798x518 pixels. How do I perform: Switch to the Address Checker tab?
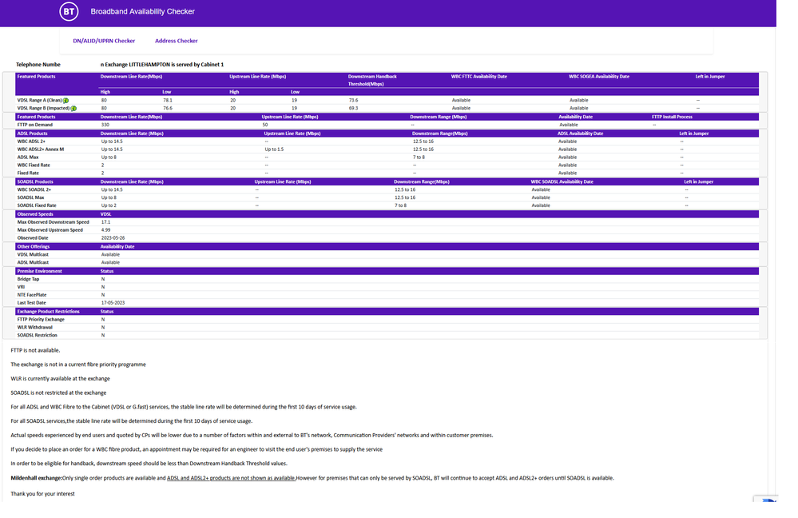176,41
